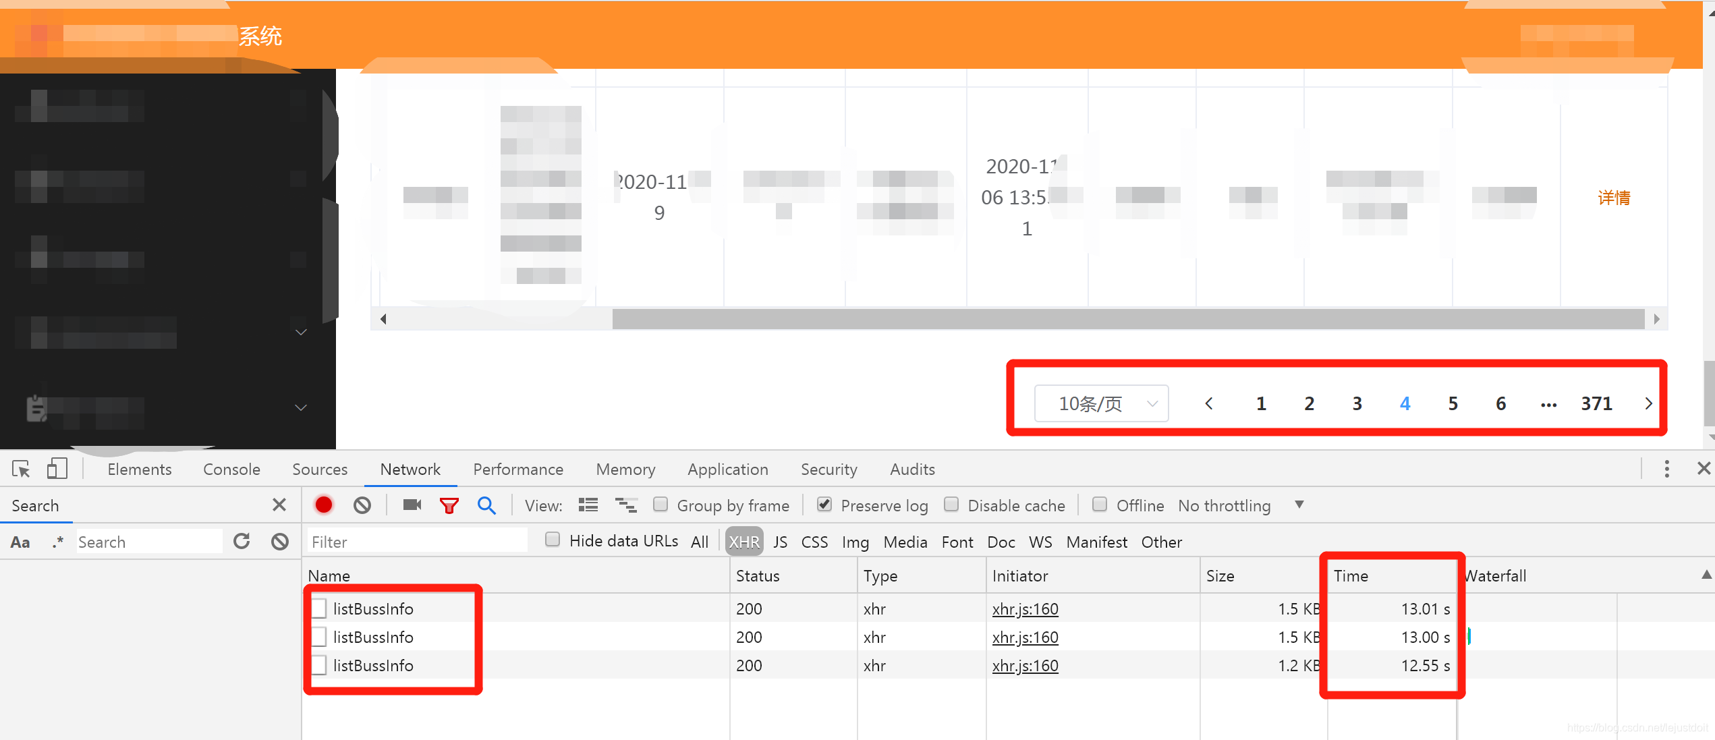Click the xhr.js:160 initiator link in first row
This screenshot has height=740, width=1715.
1025,609
